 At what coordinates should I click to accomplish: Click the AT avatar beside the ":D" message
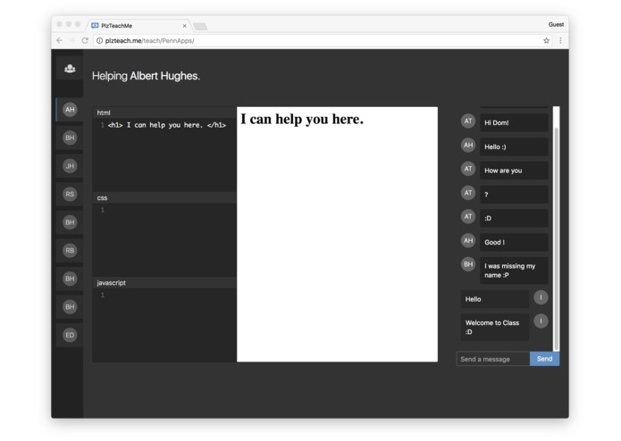[x=468, y=217]
